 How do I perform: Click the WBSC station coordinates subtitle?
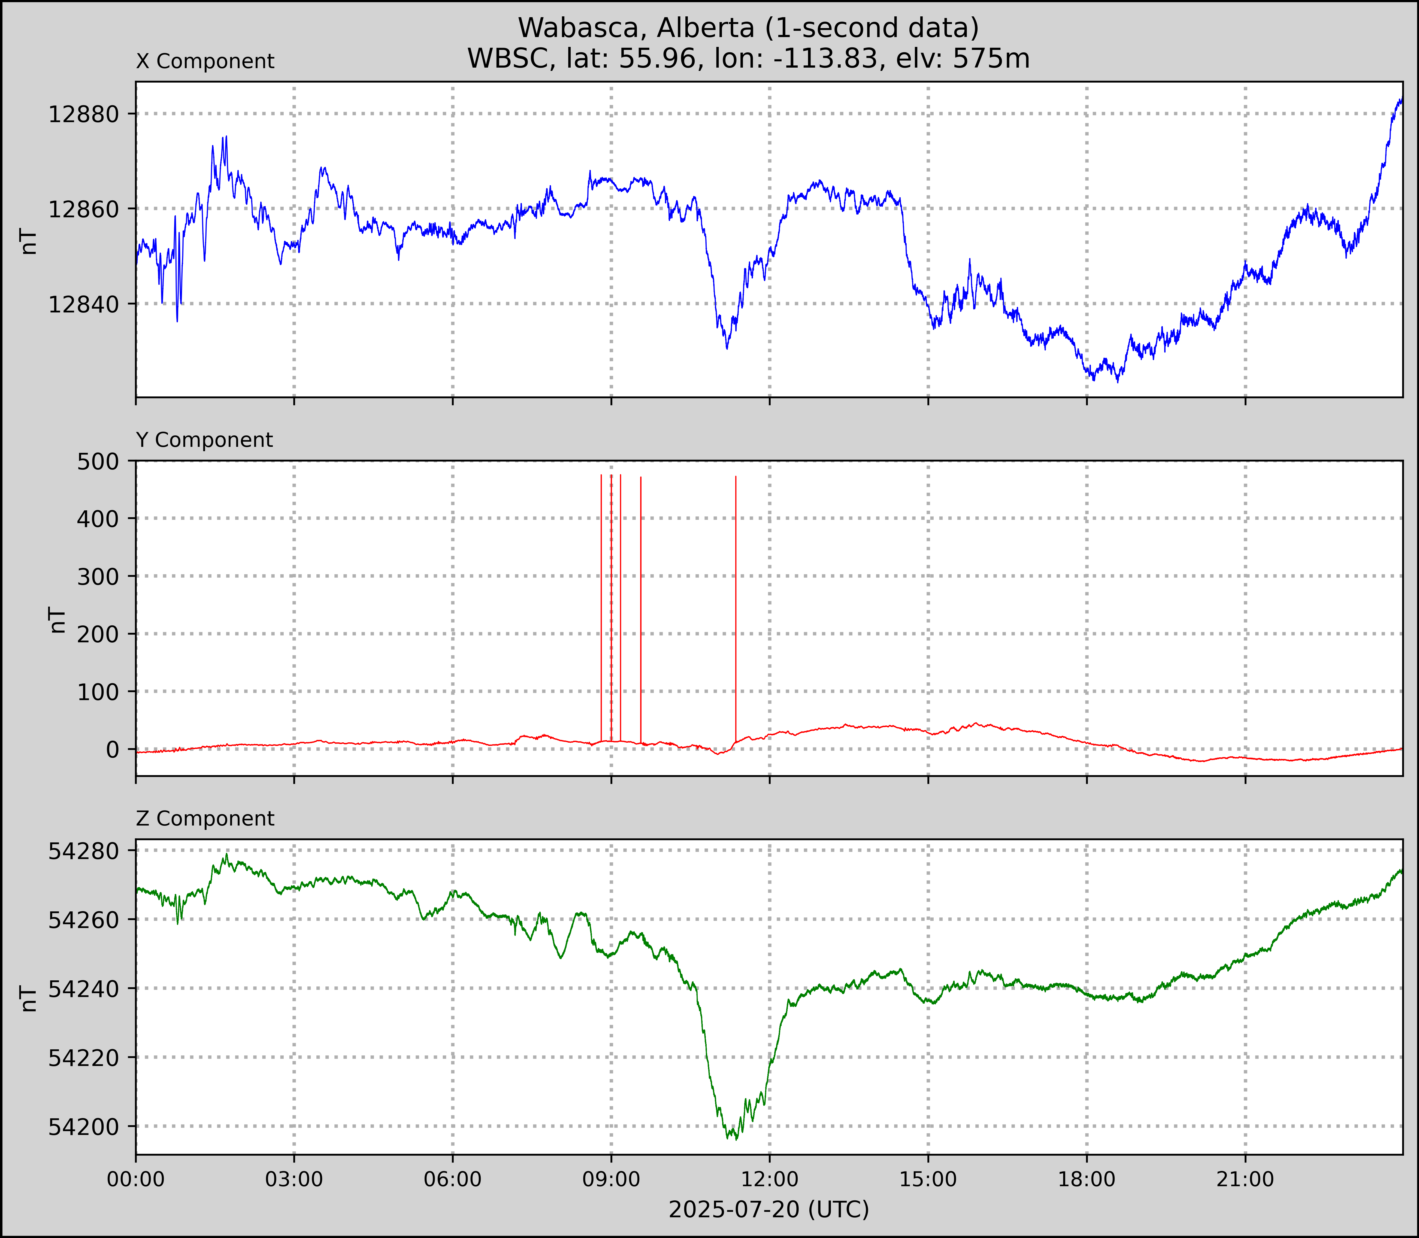tap(749, 58)
